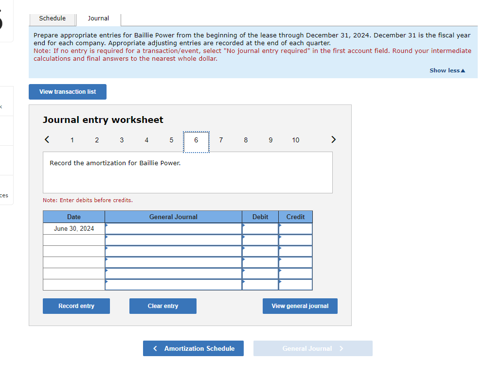486x378 pixels.
Task: Expand the next journal entries with right chevron
Action: (333, 139)
